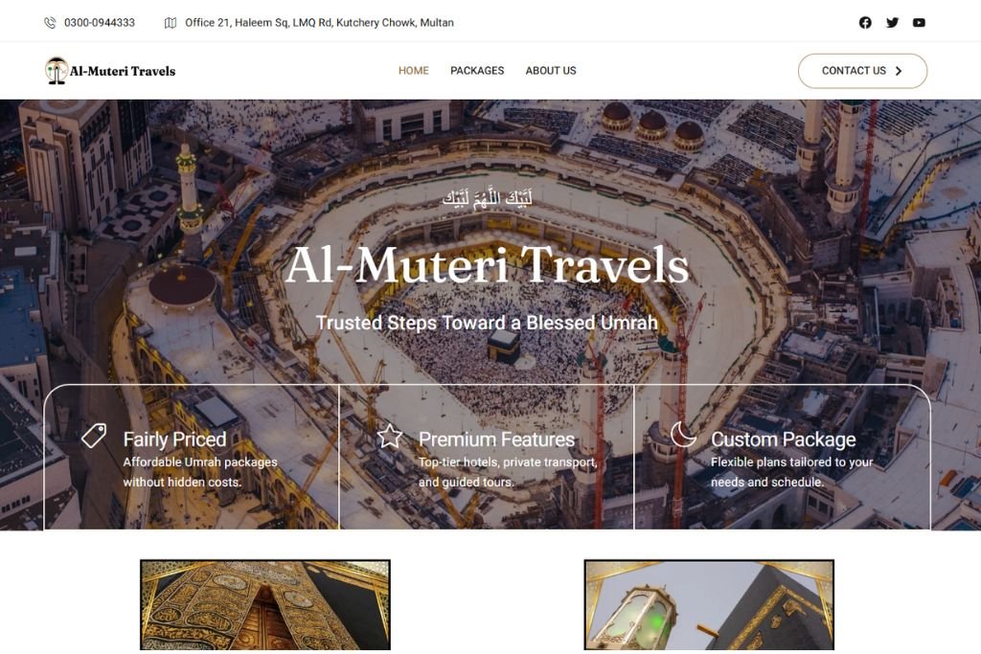Open the YouTube social icon

(x=919, y=23)
